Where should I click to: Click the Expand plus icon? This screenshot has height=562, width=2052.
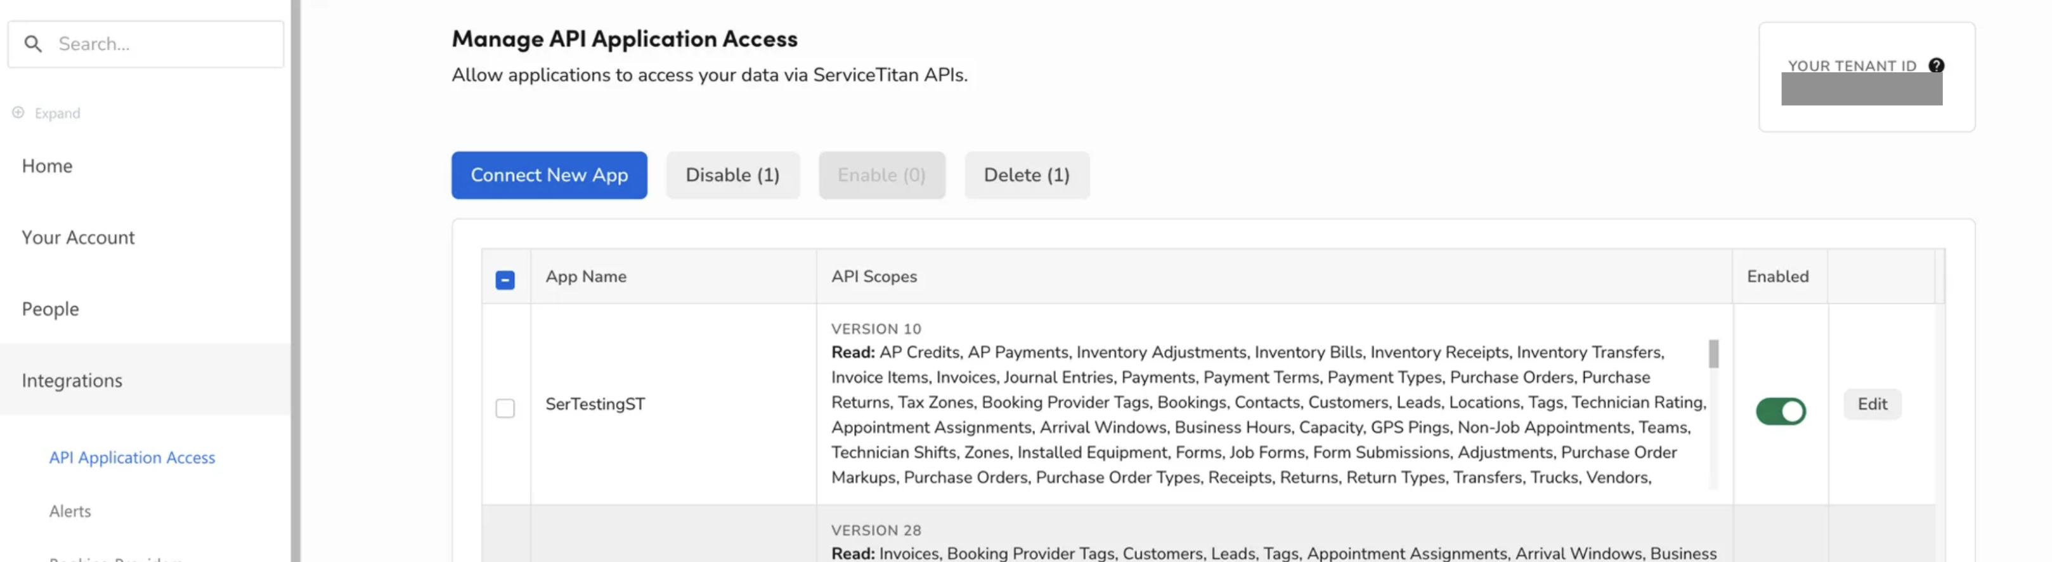pos(18,112)
